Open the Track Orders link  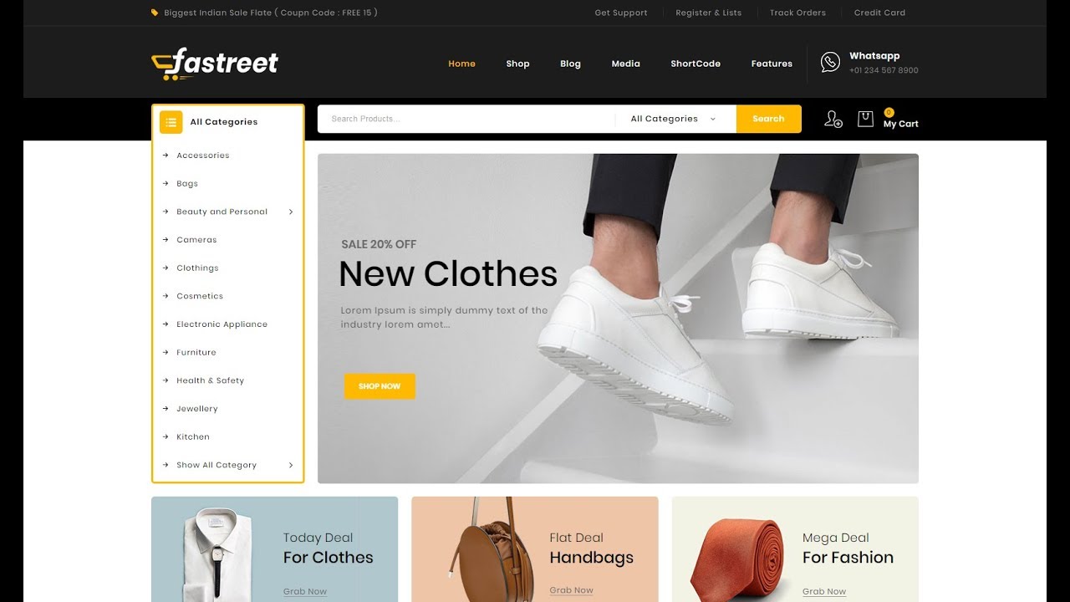(x=797, y=13)
